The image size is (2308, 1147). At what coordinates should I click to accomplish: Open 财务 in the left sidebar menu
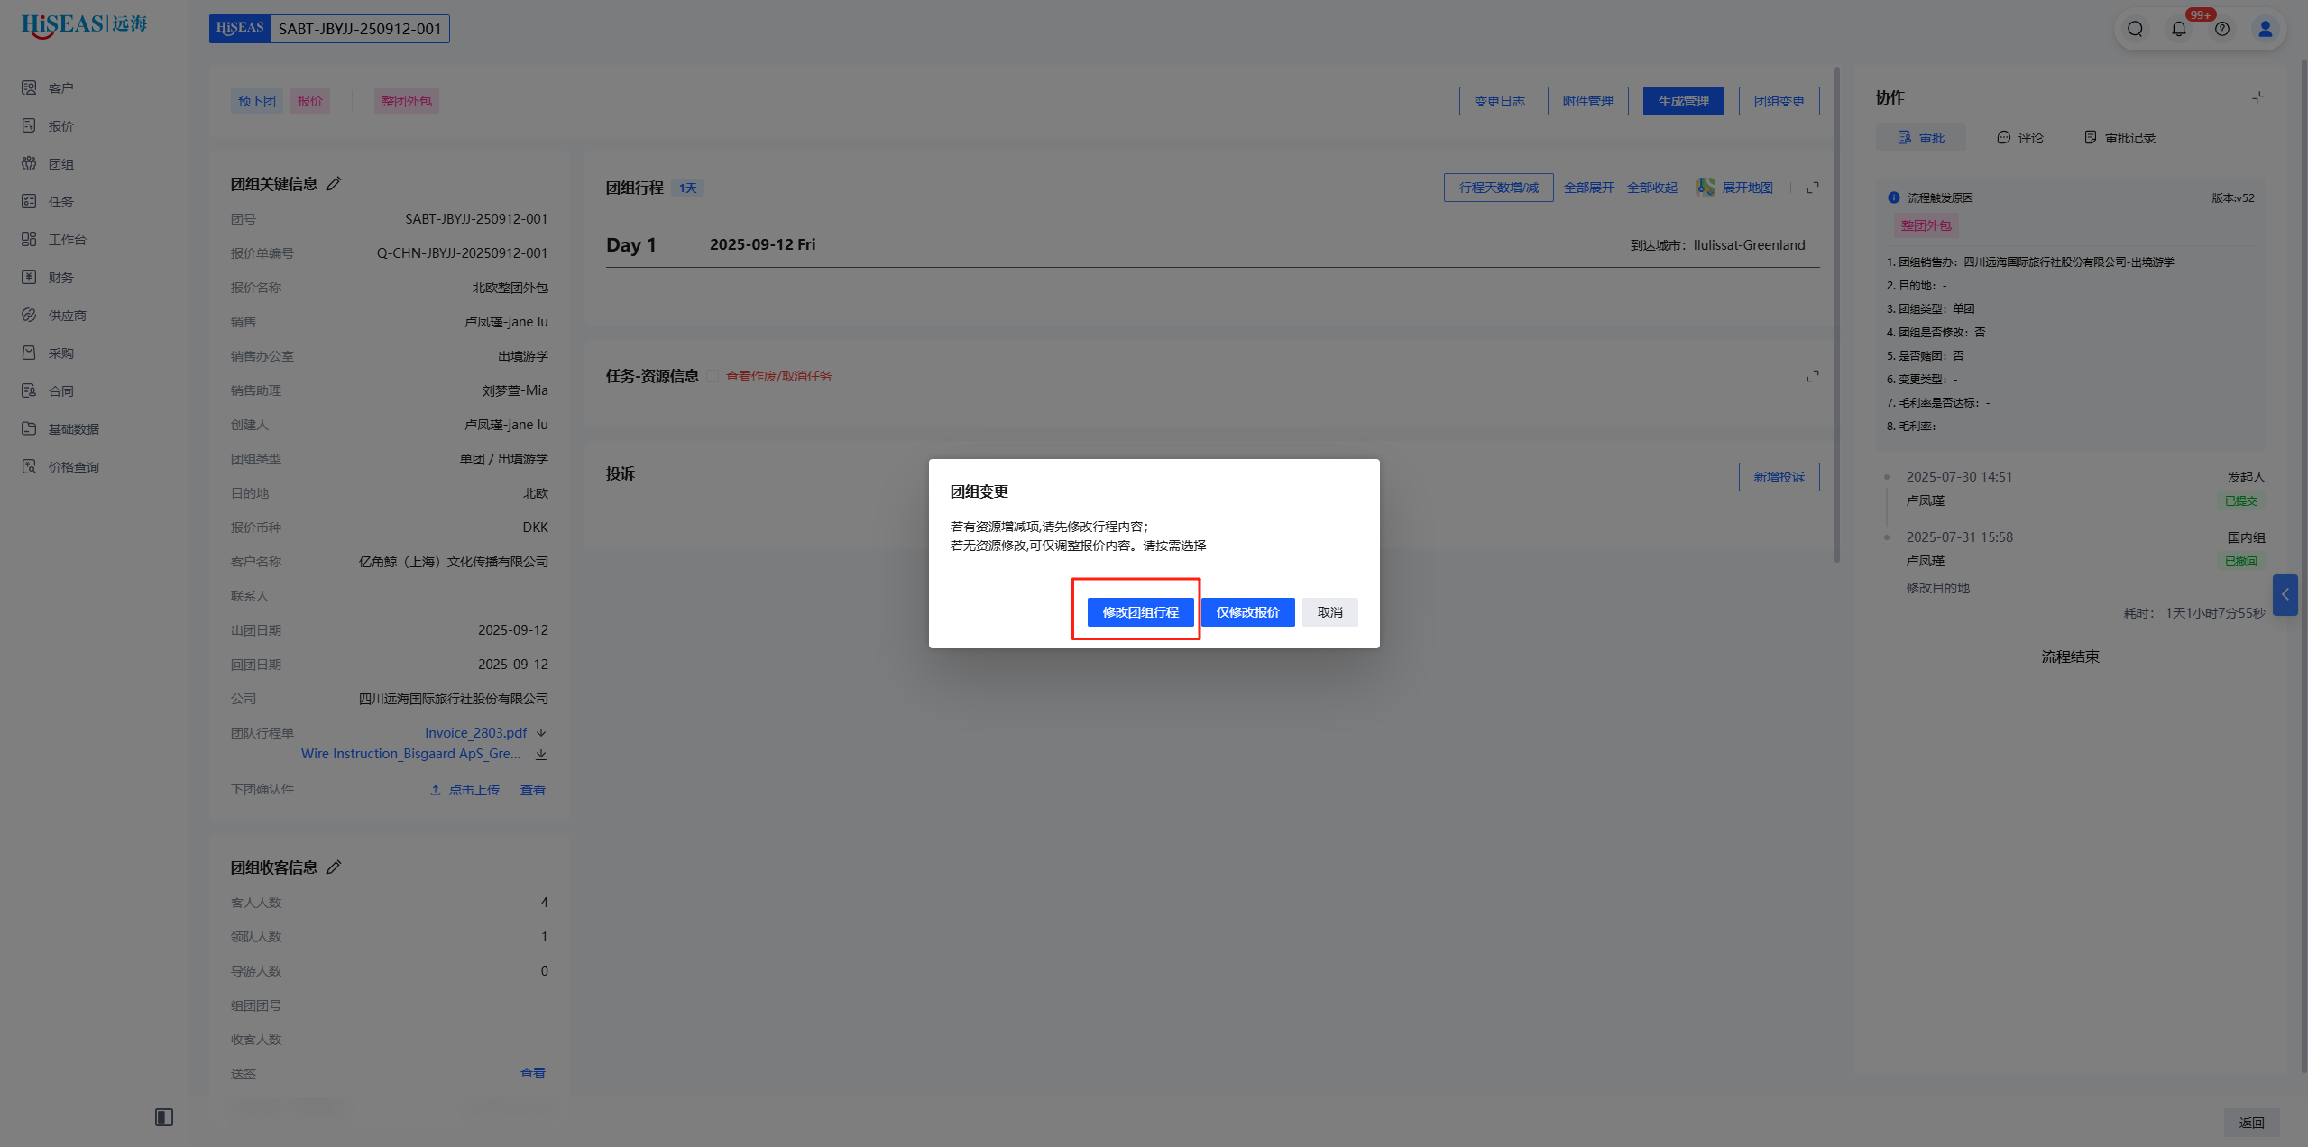click(x=60, y=278)
